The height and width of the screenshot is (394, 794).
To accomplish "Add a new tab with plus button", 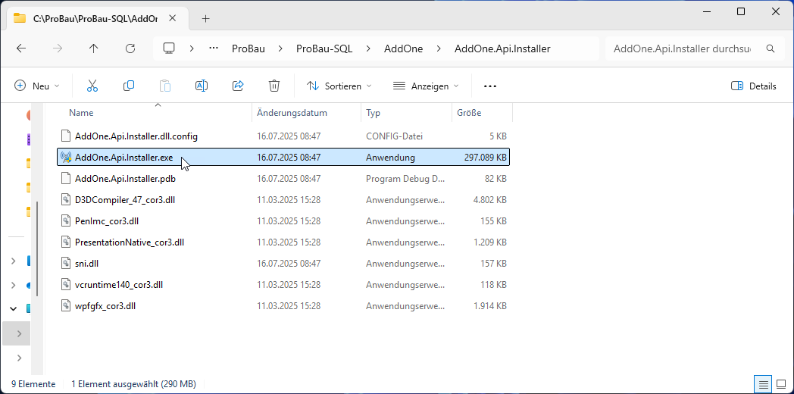I will tap(205, 19).
